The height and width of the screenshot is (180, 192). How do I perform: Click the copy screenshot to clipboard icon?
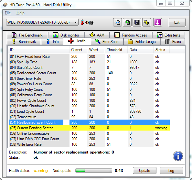click(127, 22)
